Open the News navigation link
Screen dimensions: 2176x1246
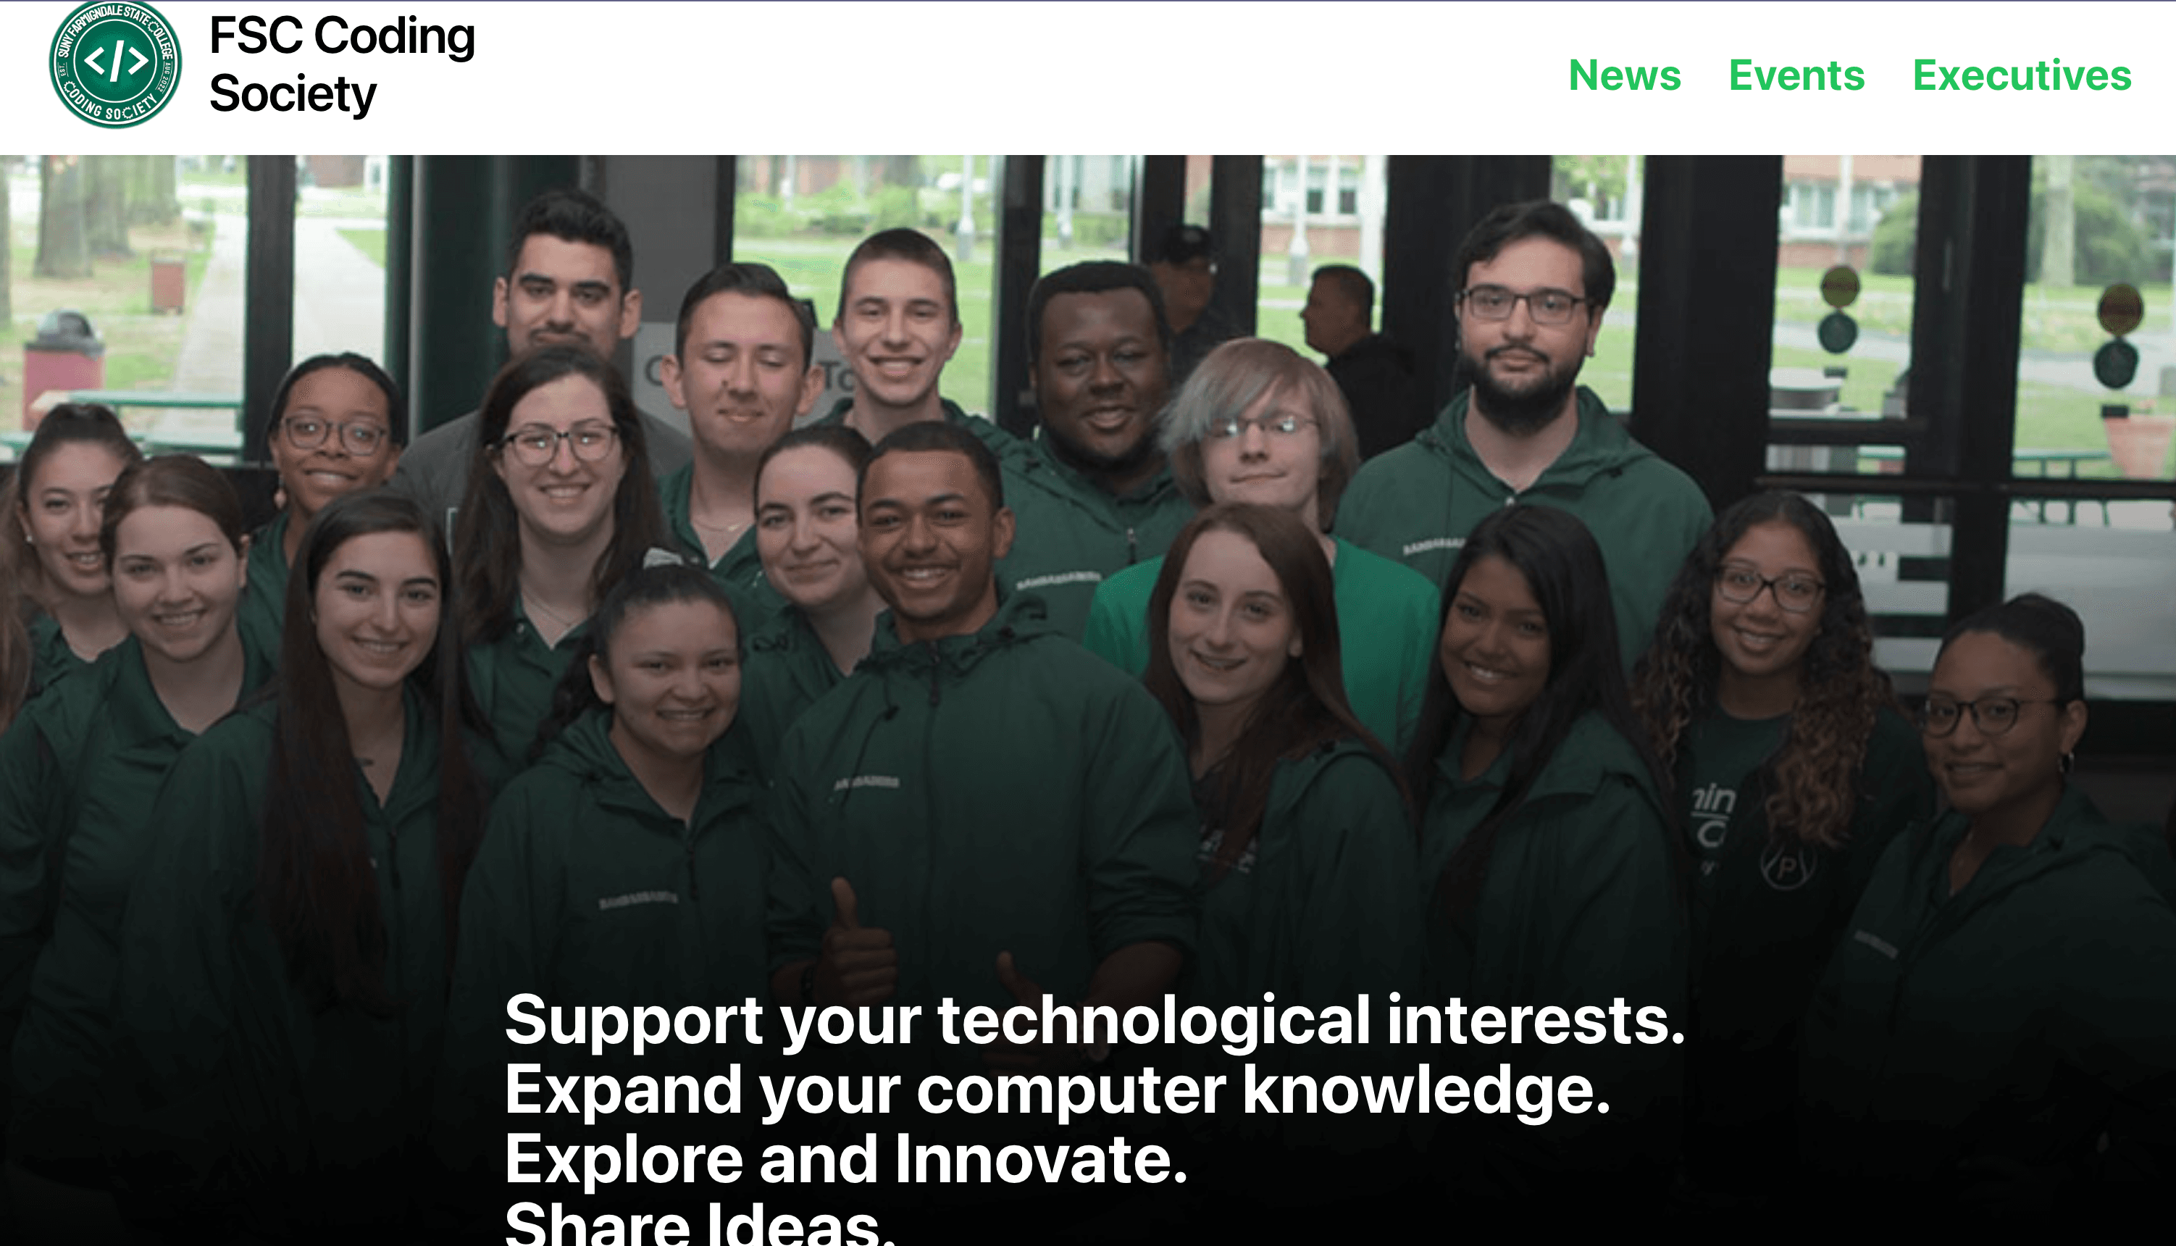[x=1624, y=75]
